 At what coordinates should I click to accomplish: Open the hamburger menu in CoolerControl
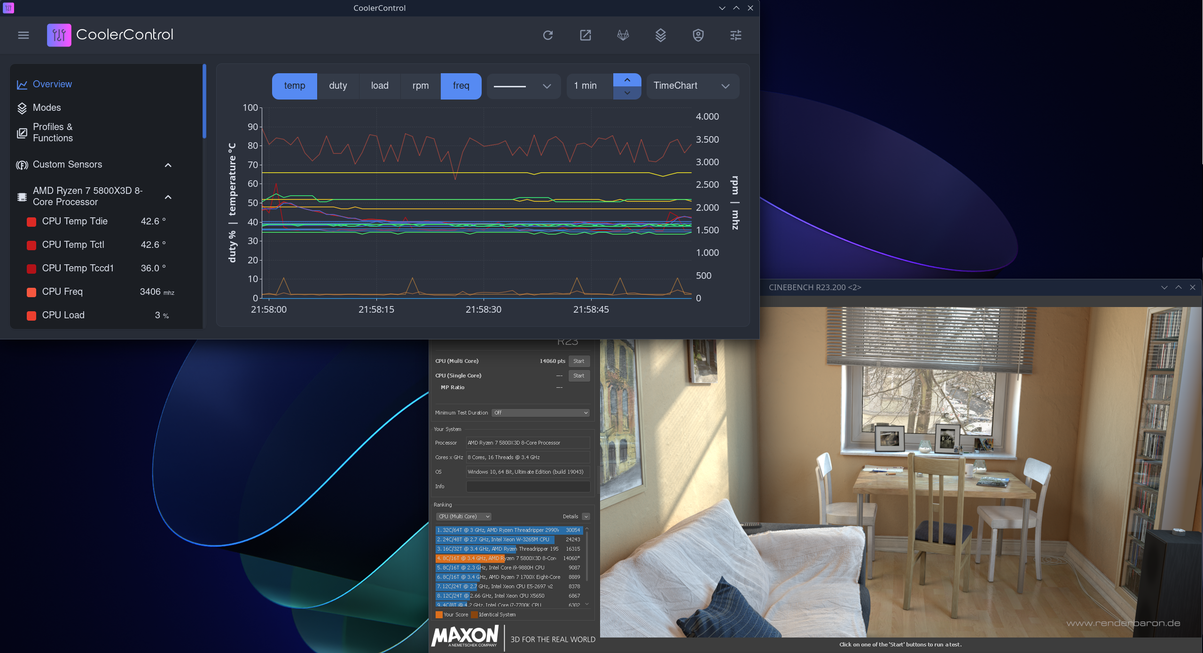(23, 35)
